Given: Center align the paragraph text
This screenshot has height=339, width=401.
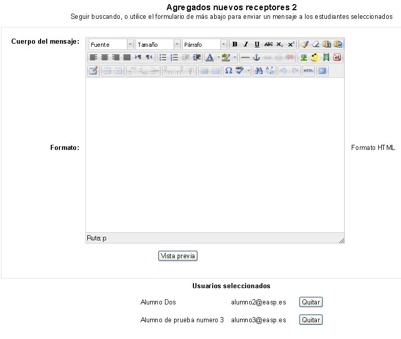Looking at the screenshot, I should tap(105, 57).
